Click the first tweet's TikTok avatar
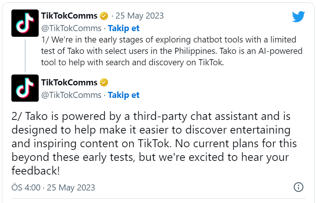Image resolution: width=316 pixels, height=203 pixels. click(x=25, y=23)
